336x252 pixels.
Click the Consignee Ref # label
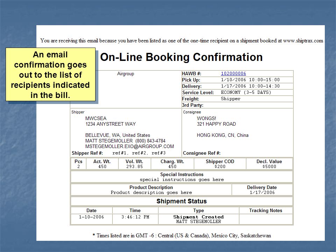click(202, 153)
